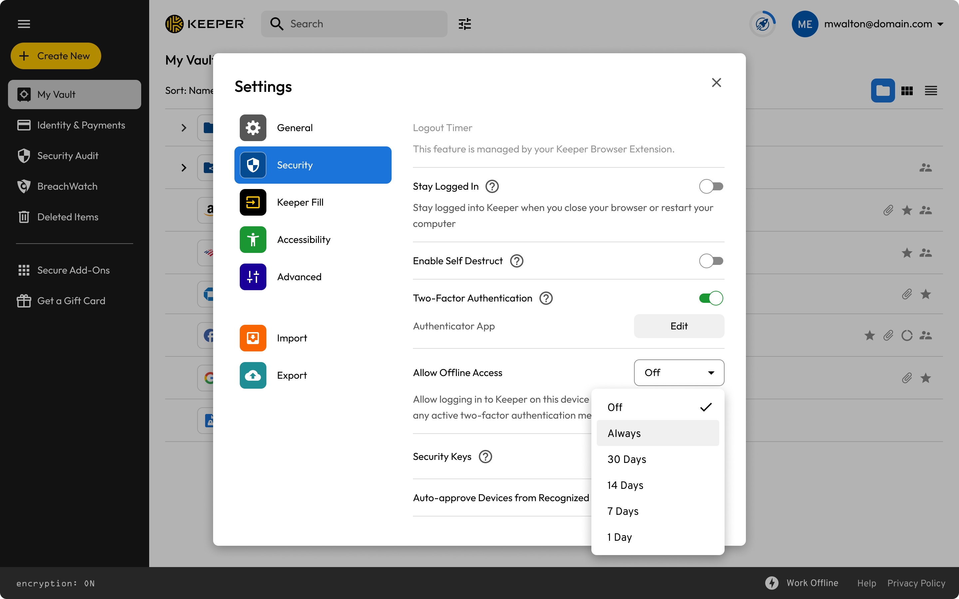This screenshot has height=599, width=959.
Task: Switch to list view icon
Action: coord(930,91)
